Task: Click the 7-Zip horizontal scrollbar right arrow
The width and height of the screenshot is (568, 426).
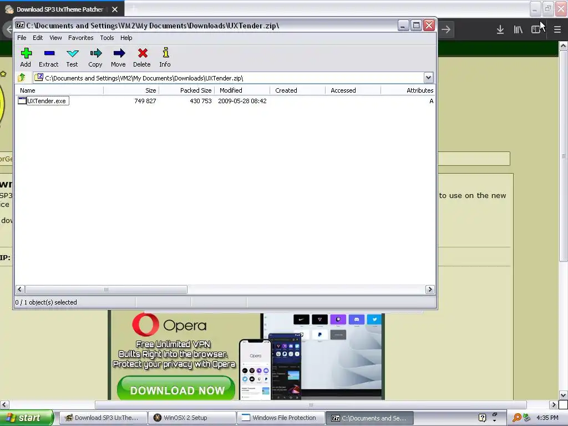Action: (x=430, y=290)
